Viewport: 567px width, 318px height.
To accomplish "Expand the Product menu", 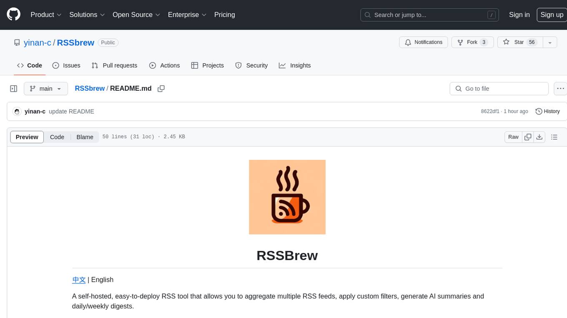I will (x=46, y=15).
